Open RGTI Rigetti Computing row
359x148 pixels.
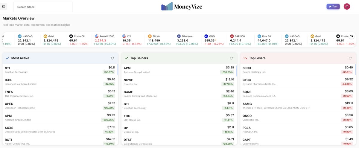click(x=60, y=141)
